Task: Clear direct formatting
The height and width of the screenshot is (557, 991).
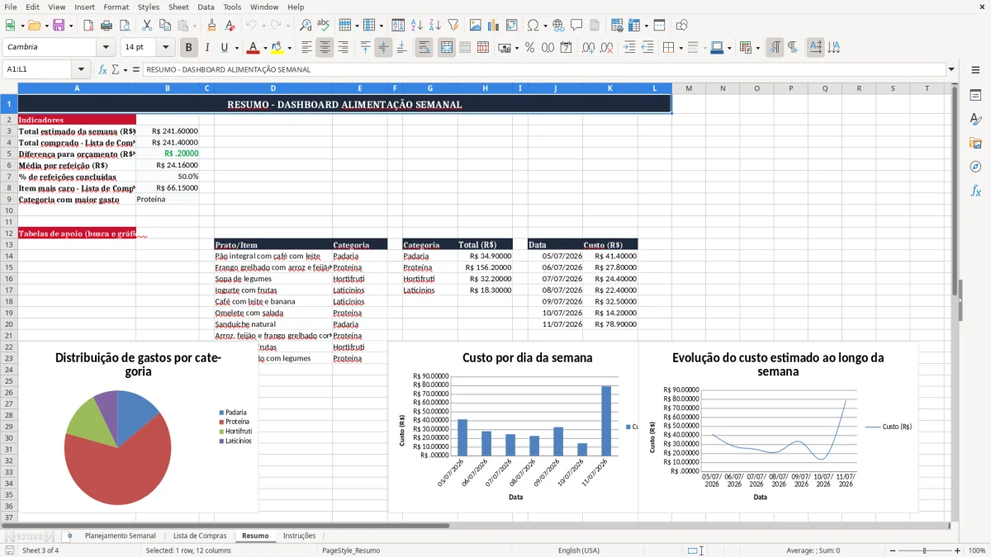Action: pos(230,26)
